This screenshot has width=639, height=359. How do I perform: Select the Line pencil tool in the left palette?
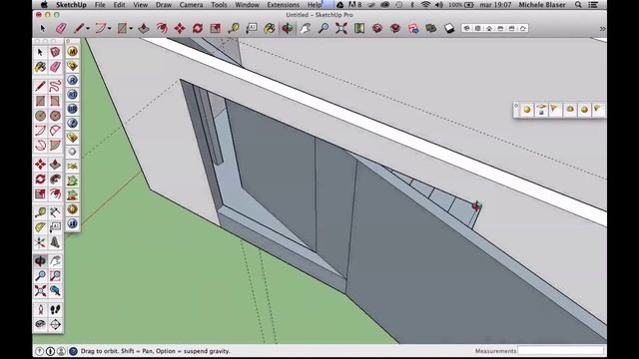(x=40, y=86)
